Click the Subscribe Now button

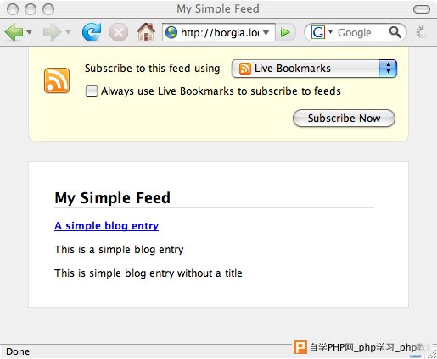344,119
